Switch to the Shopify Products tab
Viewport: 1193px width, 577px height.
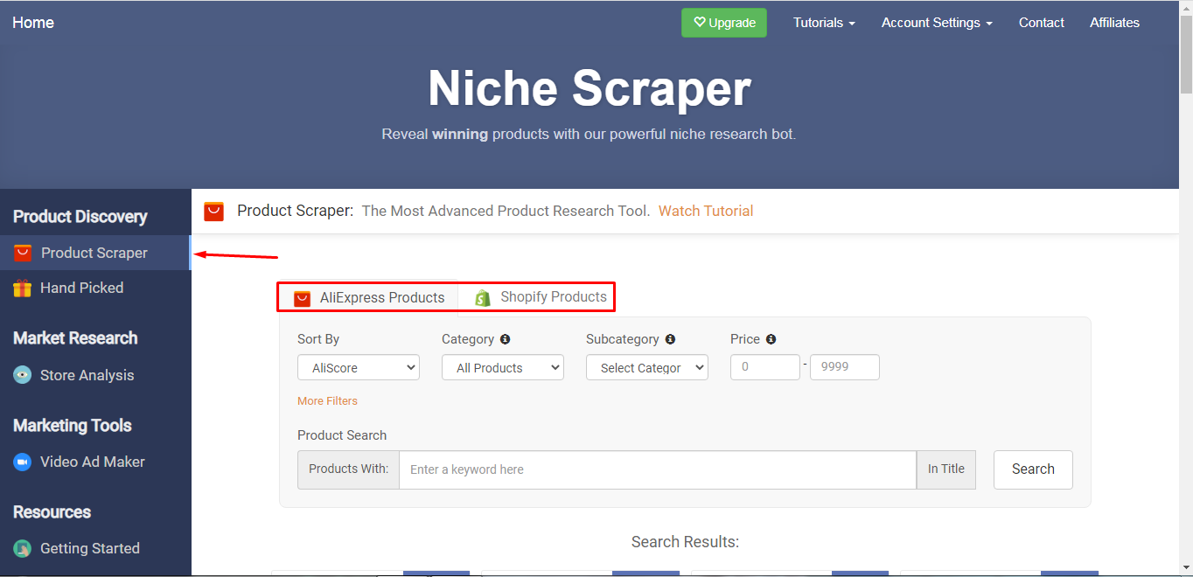coord(541,297)
